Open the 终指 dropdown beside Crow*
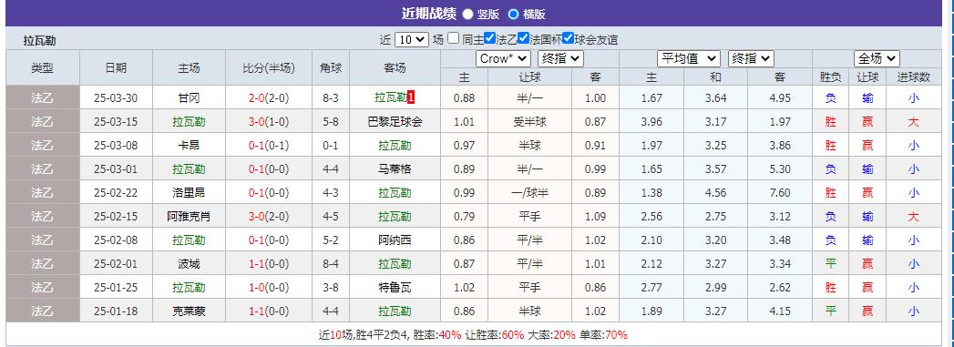The image size is (954, 347). [x=560, y=58]
